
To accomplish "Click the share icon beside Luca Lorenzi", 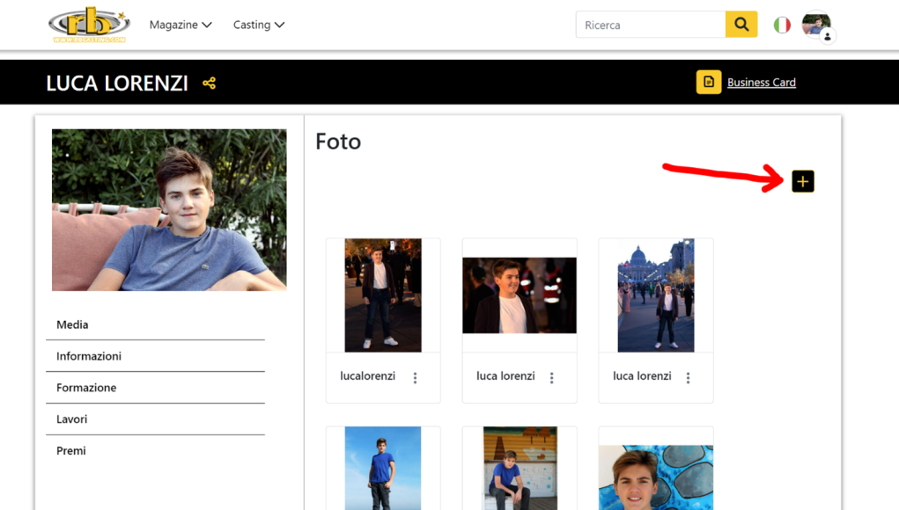I will click(209, 84).
